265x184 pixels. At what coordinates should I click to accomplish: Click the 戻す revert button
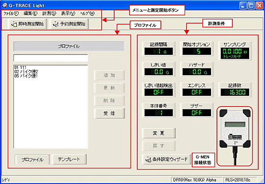click(x=159, y=146)
